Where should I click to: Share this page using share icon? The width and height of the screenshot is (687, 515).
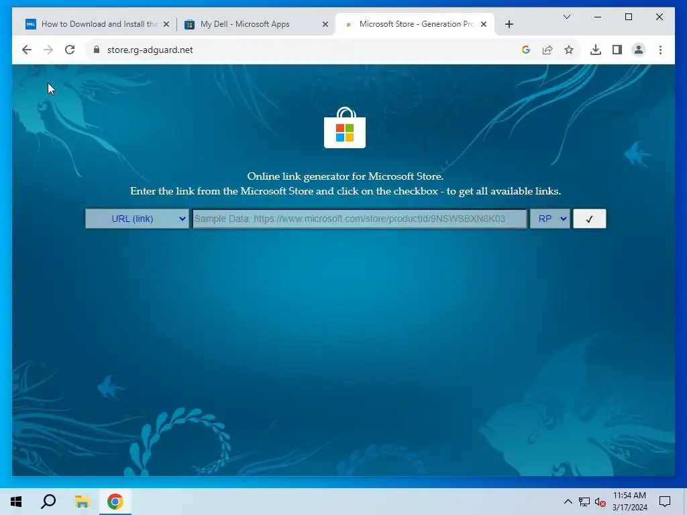click(x=547, y=50)
